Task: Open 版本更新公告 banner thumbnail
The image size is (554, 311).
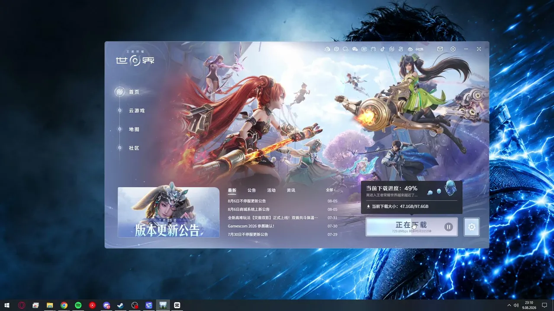Action: tap(168, 212)
